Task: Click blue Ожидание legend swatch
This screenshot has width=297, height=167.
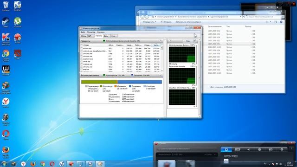Action: coord(130,86)
